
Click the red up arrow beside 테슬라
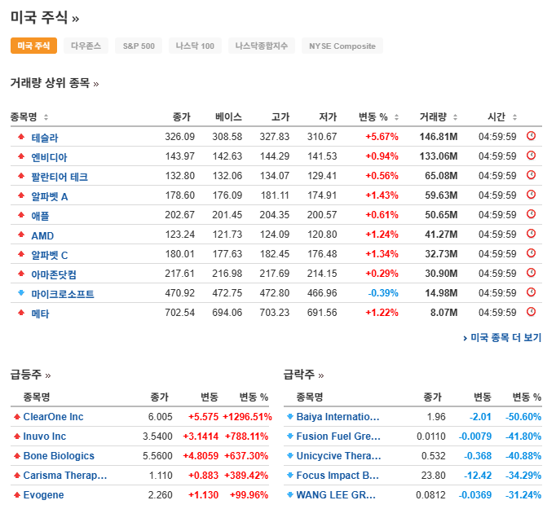(x=21, y=136)
